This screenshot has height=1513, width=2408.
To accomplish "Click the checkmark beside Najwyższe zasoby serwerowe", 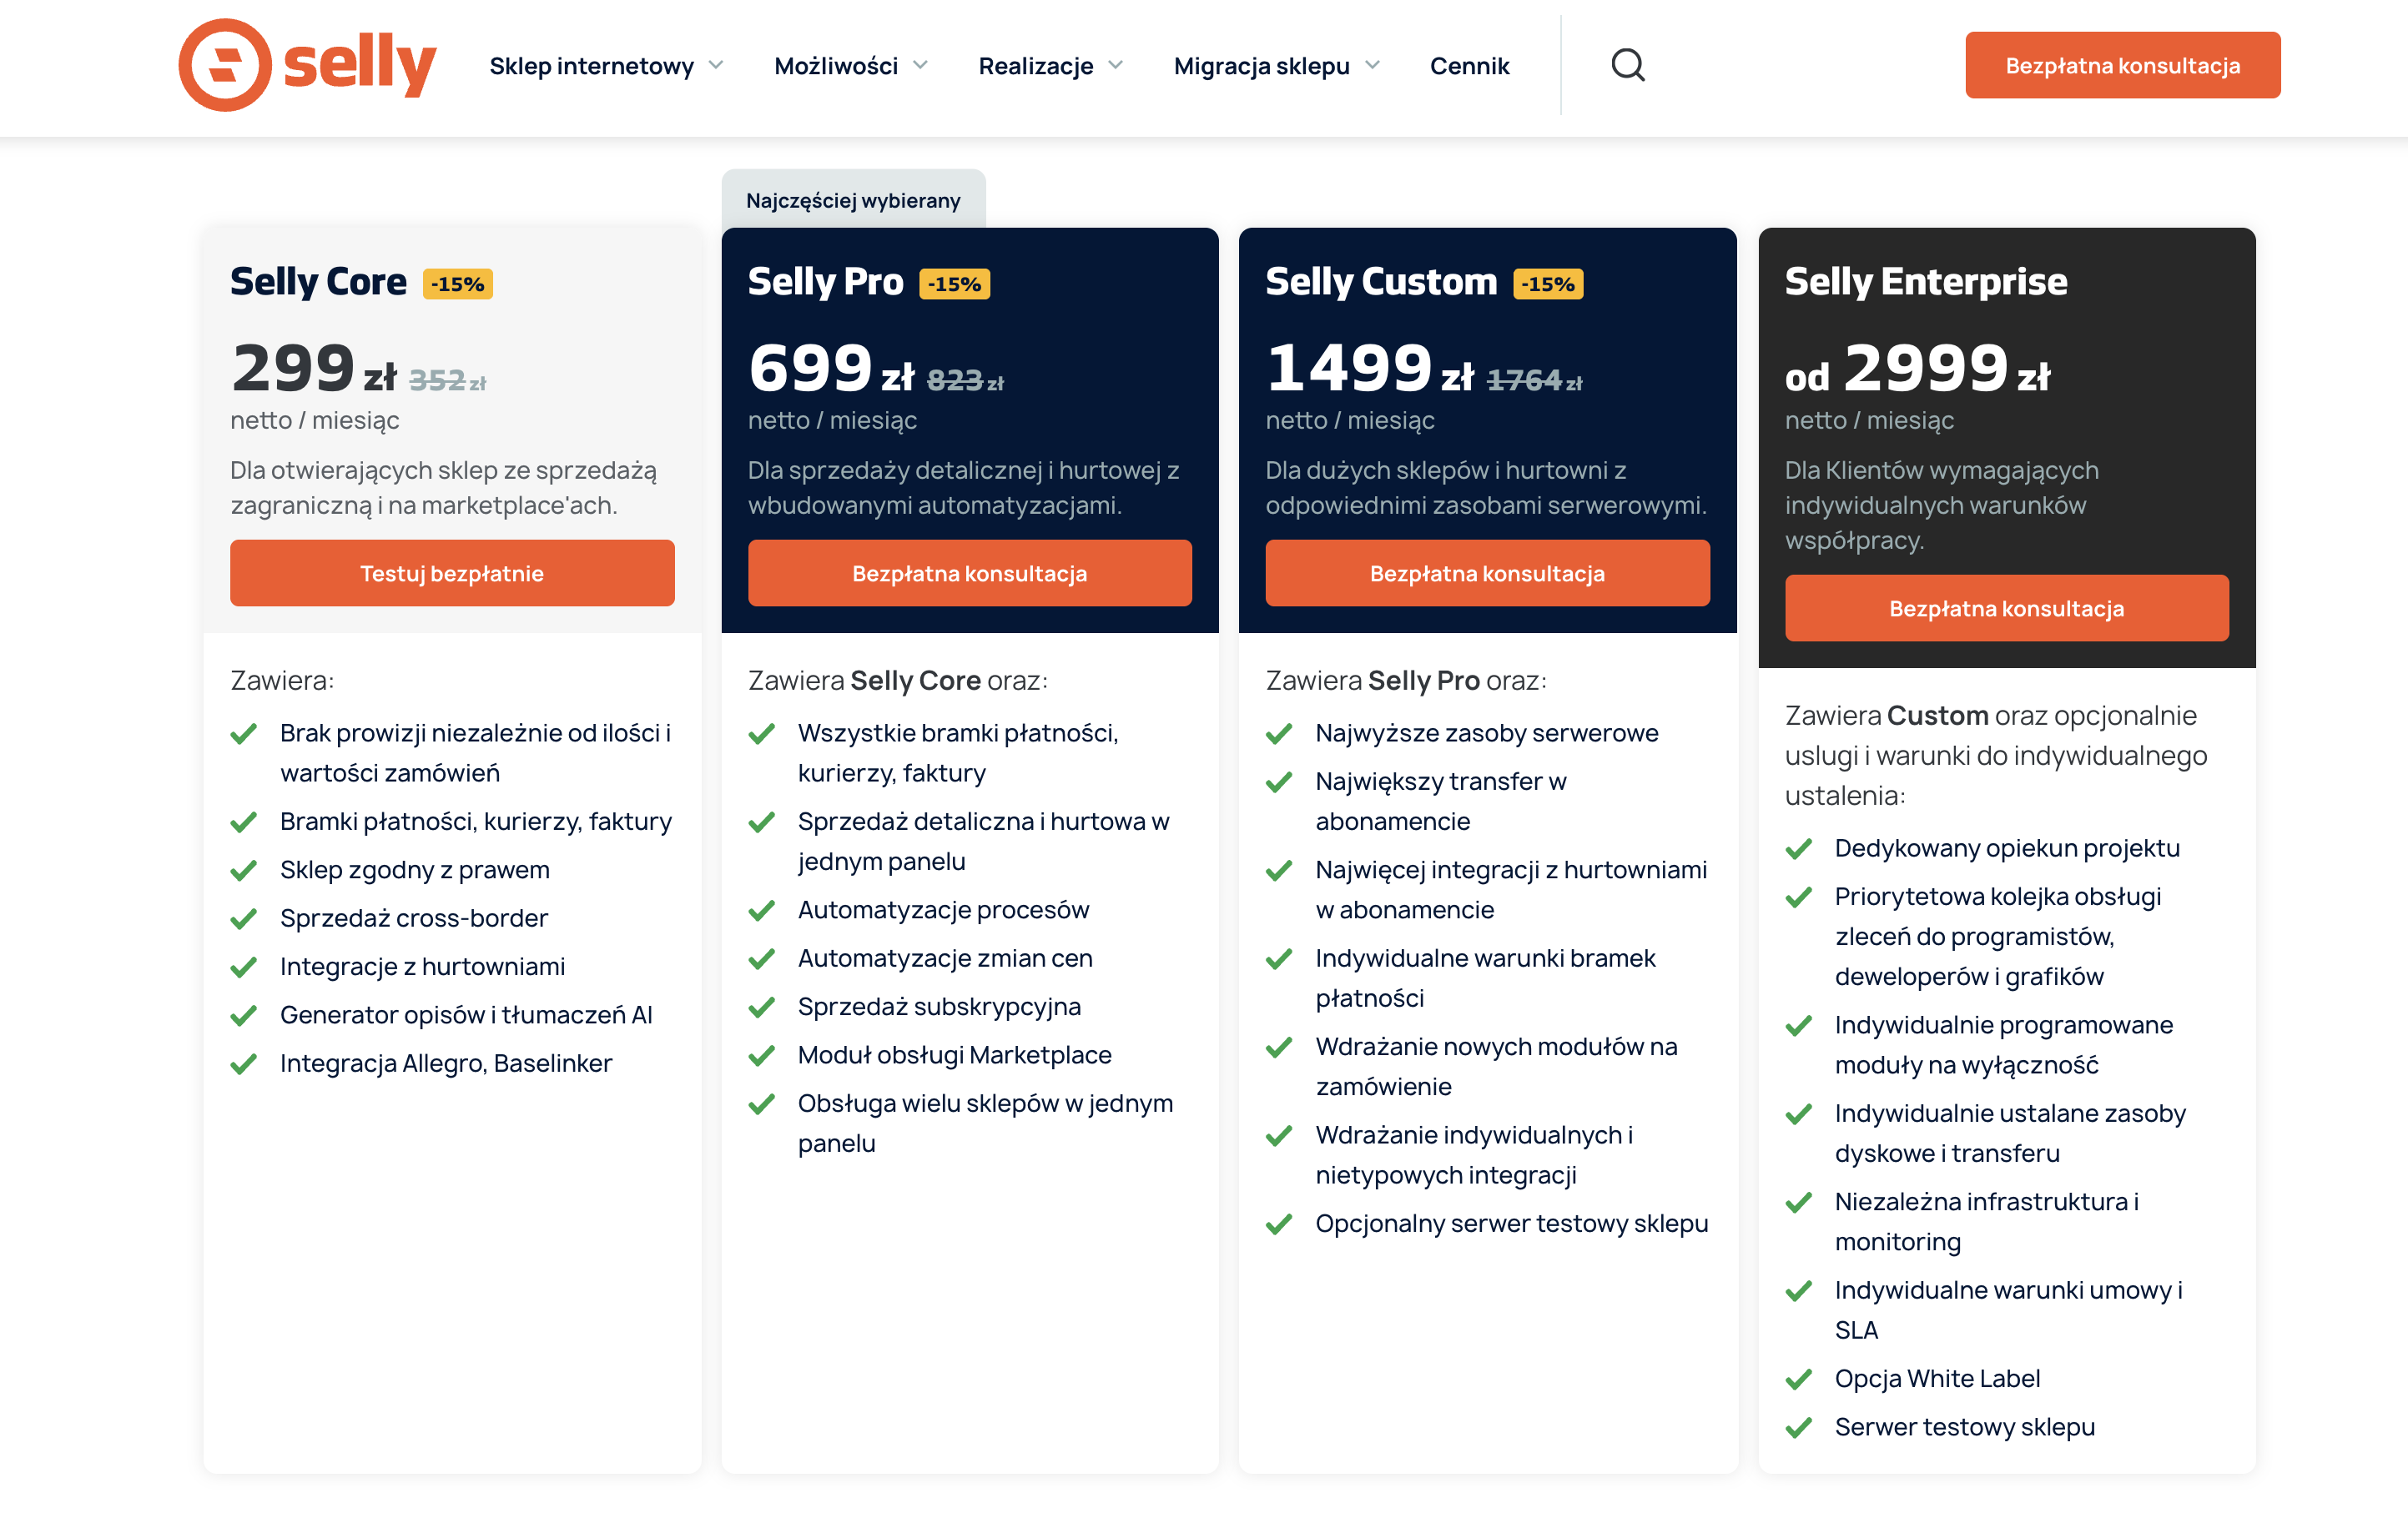I will (1278, 735).
